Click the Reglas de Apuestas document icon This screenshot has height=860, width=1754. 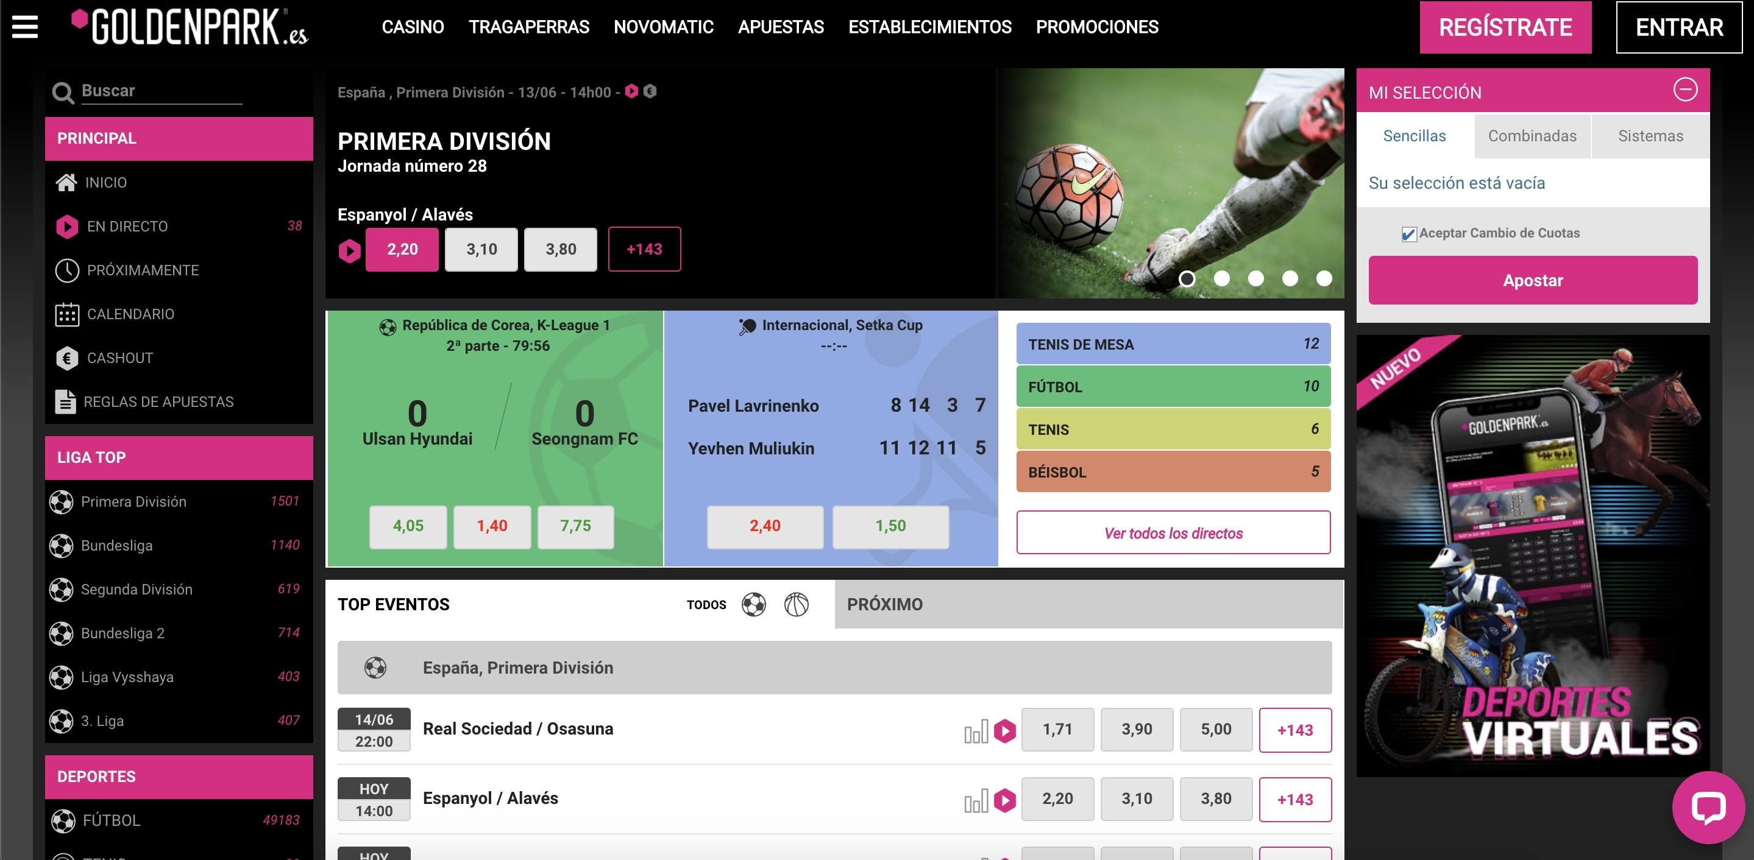[x=65, y=401]
